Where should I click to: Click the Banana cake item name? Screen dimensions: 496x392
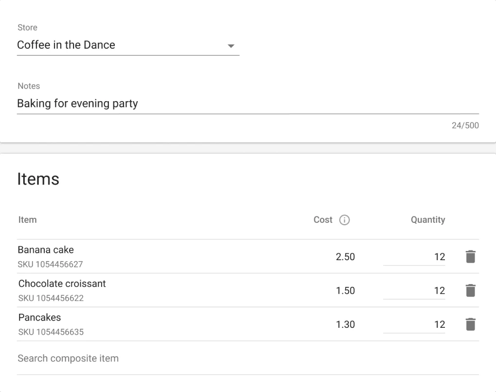46,250
